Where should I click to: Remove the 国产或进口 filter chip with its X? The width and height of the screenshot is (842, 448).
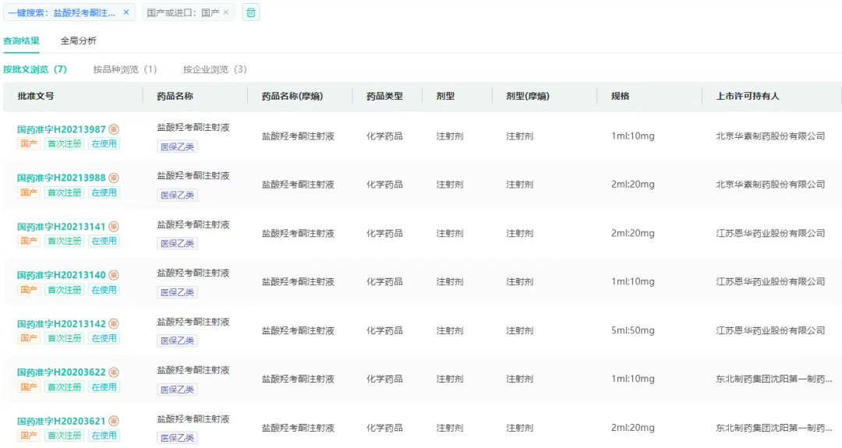pos(226,12)
